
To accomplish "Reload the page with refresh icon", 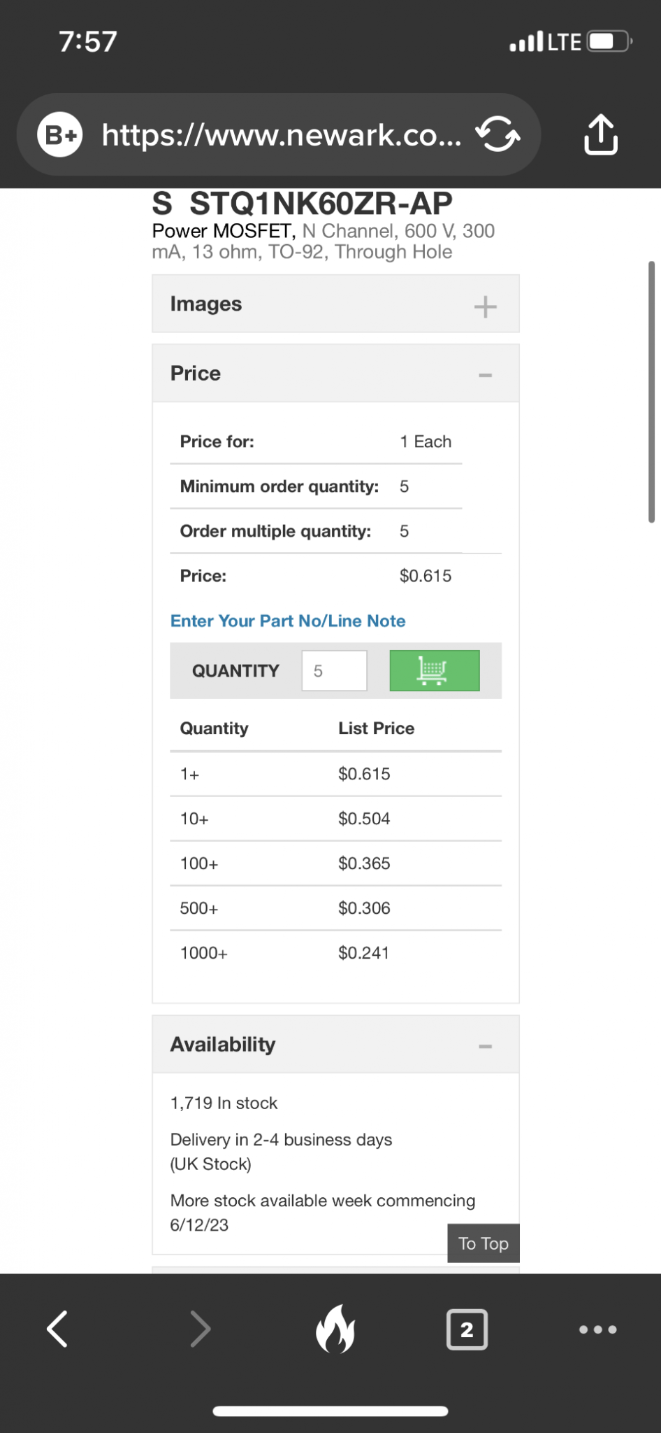I will [497, 134].
